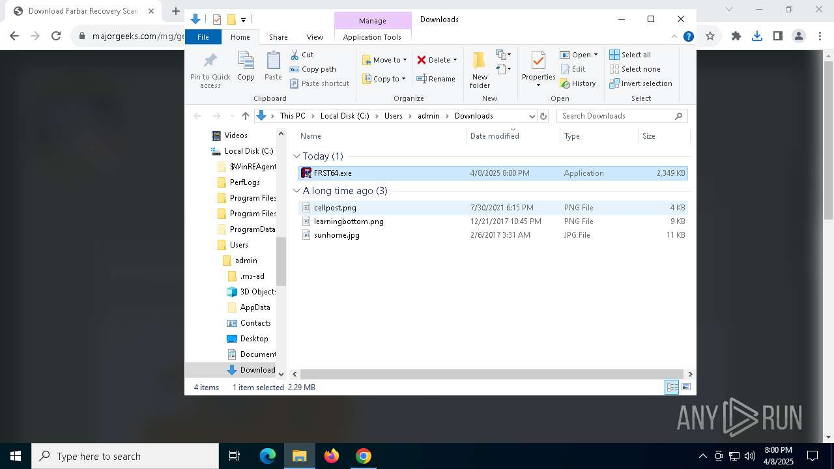This screenshot has width=834, height=469.
Task: Click Copy path in Clipboard group
Action: [x=313, y=69]
